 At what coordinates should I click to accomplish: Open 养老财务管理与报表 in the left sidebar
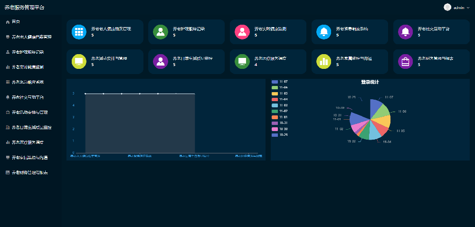coord(28,172)
